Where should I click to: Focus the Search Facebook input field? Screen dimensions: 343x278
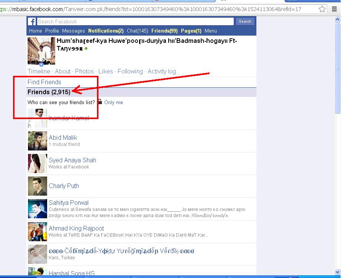pyautogui.click(x=135, y=21)
